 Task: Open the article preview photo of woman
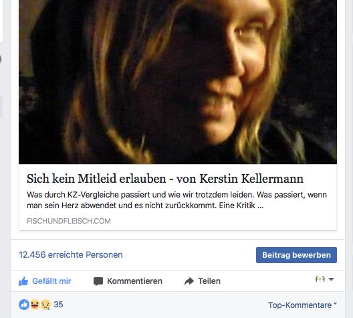point(178,82)
